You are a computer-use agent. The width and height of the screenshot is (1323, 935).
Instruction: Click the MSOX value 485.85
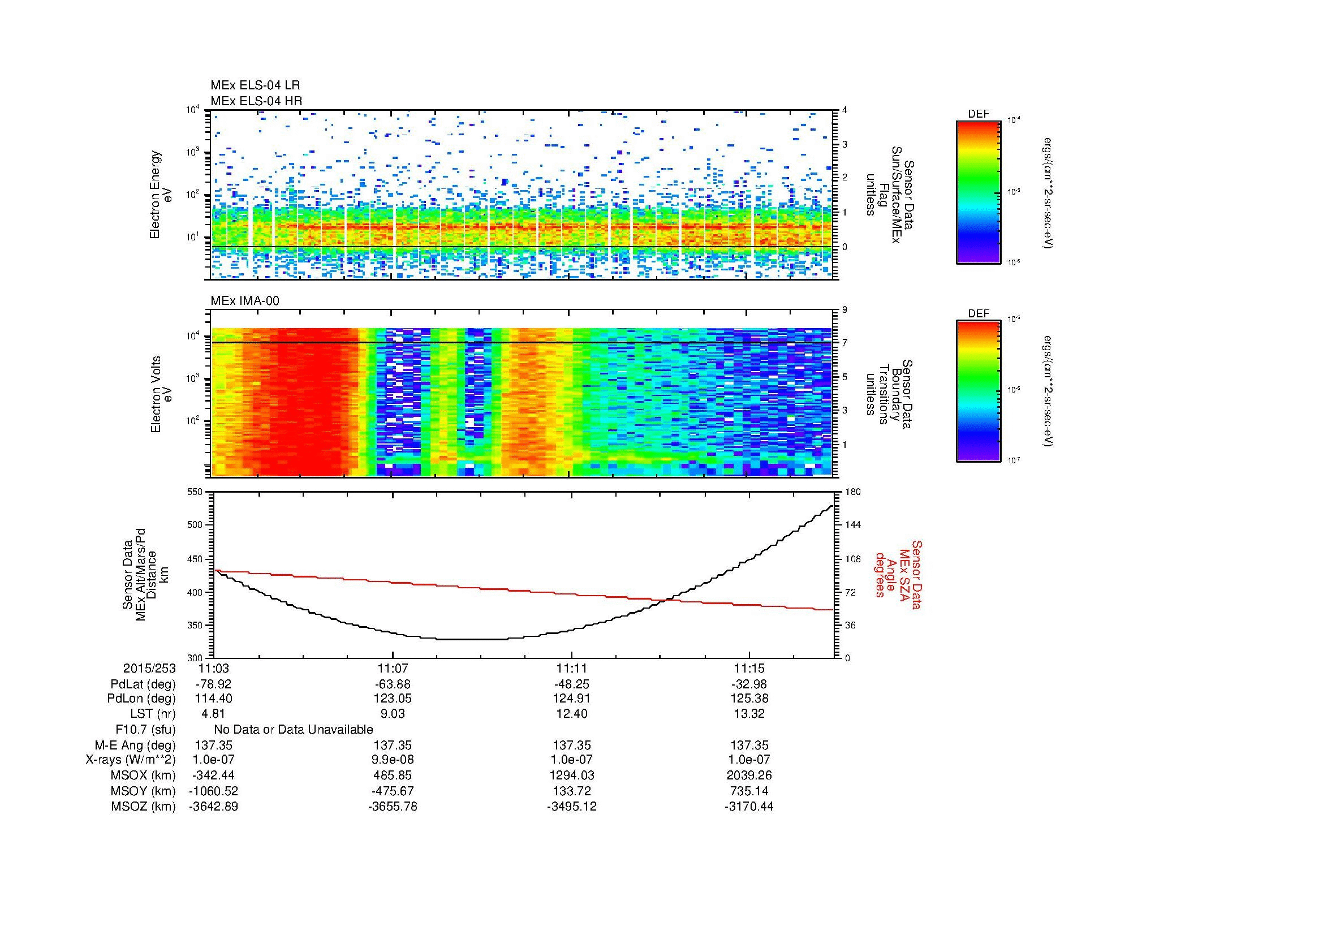point(393,775)
